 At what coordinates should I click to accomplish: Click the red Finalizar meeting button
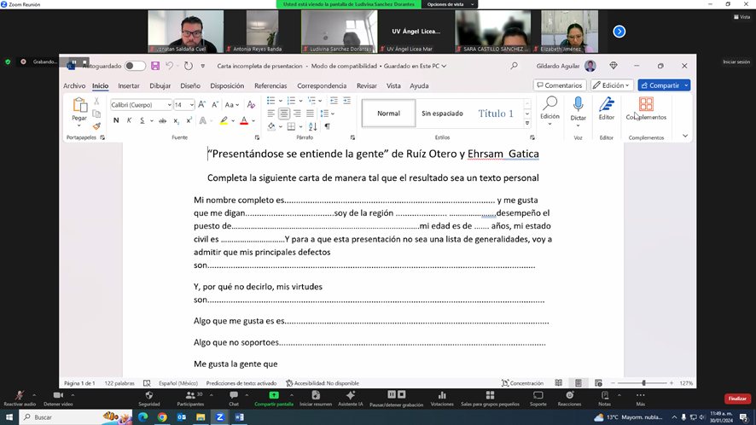click(x=736, y=399)
